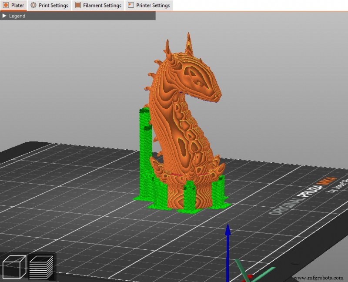Expand the Legend panel arrow
Image resolution: width=348 pixels, height=282 pixels.
coord(4,16)
